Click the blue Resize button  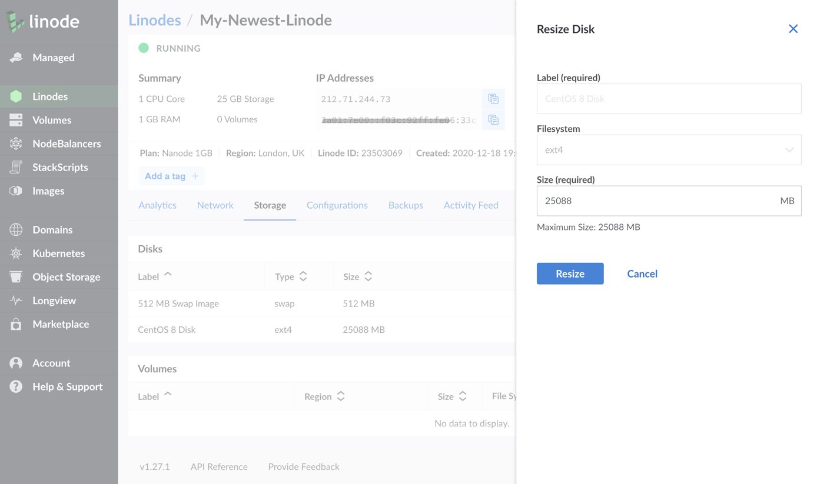point(570,273)
